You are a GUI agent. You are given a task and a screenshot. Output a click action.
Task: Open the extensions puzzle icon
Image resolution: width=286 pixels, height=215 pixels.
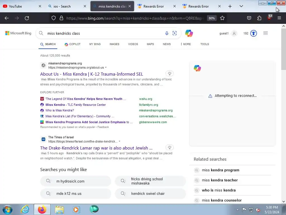pos(259,18)
